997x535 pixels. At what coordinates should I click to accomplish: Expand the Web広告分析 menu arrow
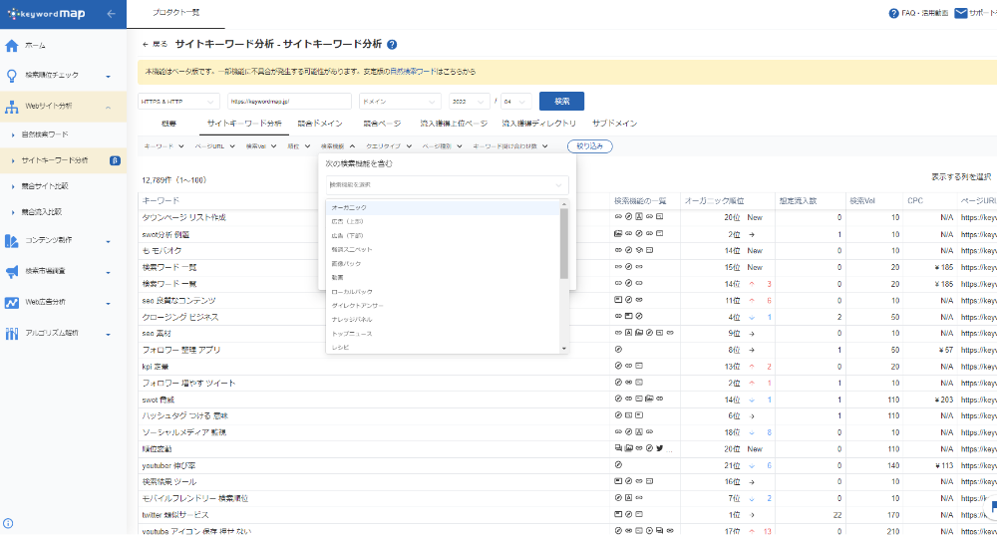108,304
